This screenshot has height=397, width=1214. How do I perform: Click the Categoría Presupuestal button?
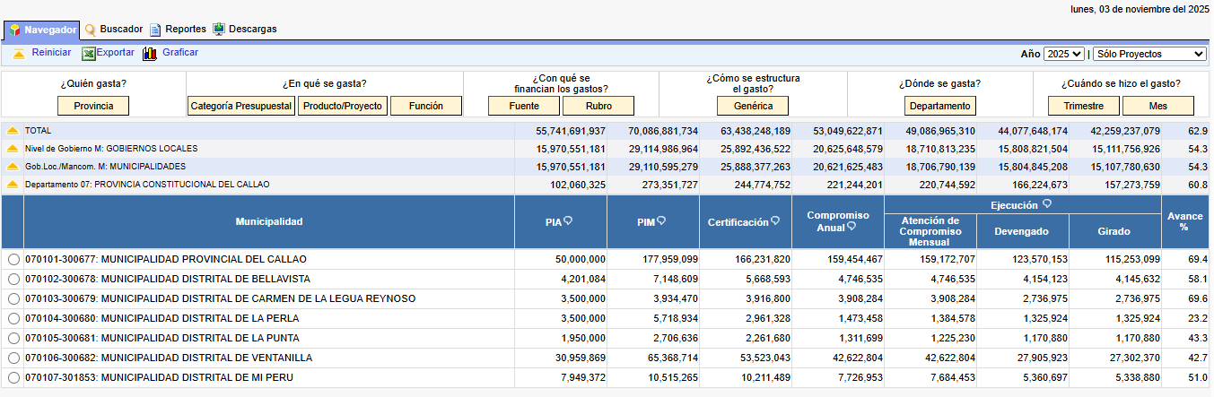click(241, 106)
